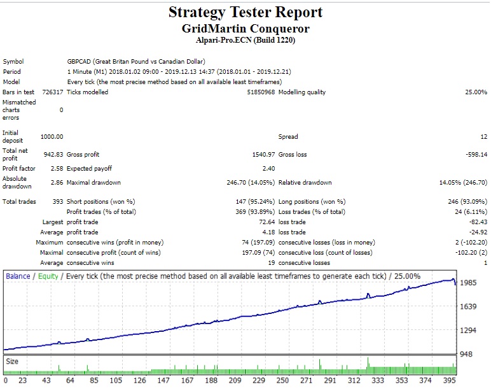Click the Profit factor value 2.58
The height and width of the screenshot is (391, 491).
pyautogui.click(x=57, y=169)
